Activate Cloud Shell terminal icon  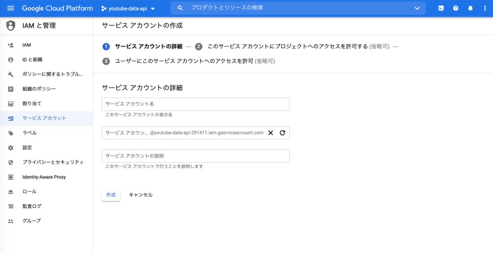click(x=441, y=8)
